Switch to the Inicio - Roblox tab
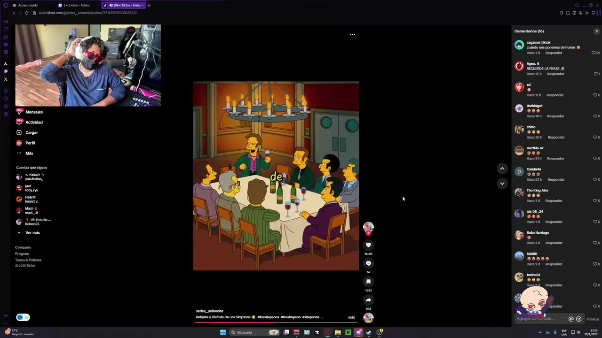This screenshot has height=338, width=602. (x=77, y=5)
